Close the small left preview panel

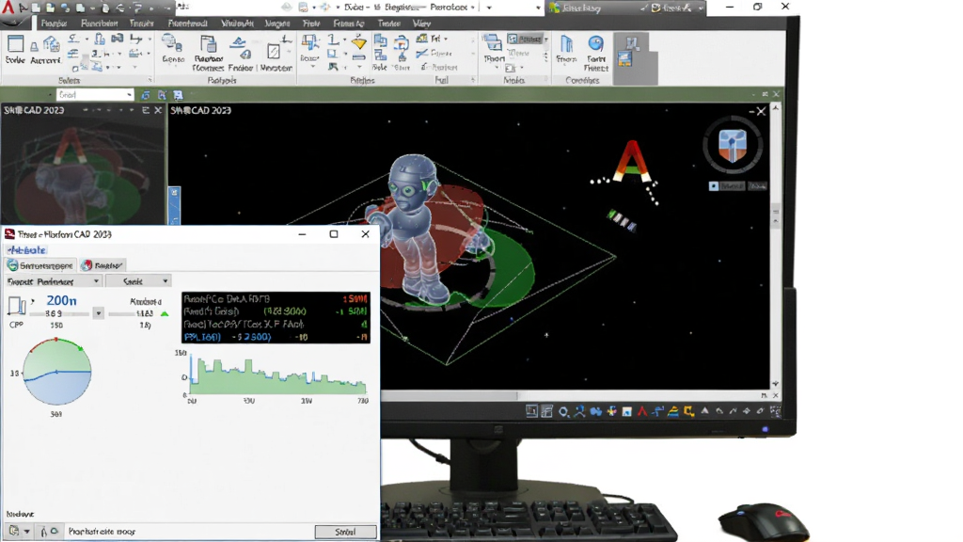(x=158, y=110)
